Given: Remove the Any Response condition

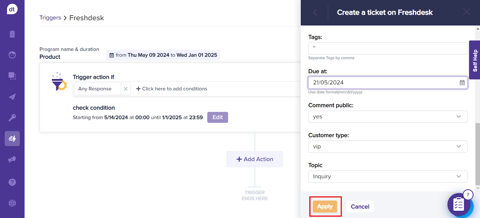Looking at the screenshot, I should [126, 89].
